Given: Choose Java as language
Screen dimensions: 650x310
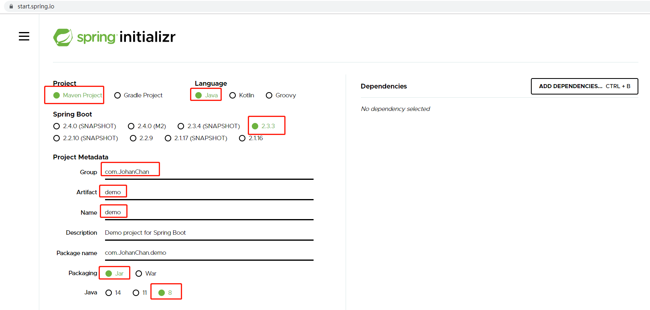Looking at the screenshot, I should tap(207, 95).
